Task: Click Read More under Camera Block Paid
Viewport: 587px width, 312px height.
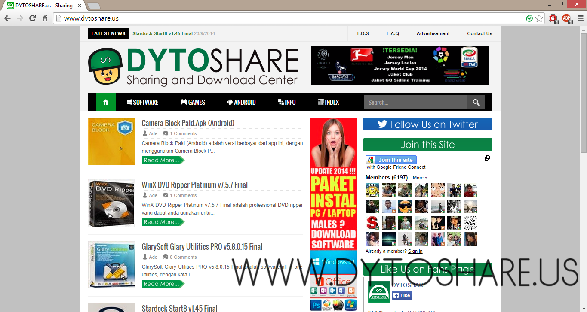Action: pyautogui.click(x=163, y=160)
